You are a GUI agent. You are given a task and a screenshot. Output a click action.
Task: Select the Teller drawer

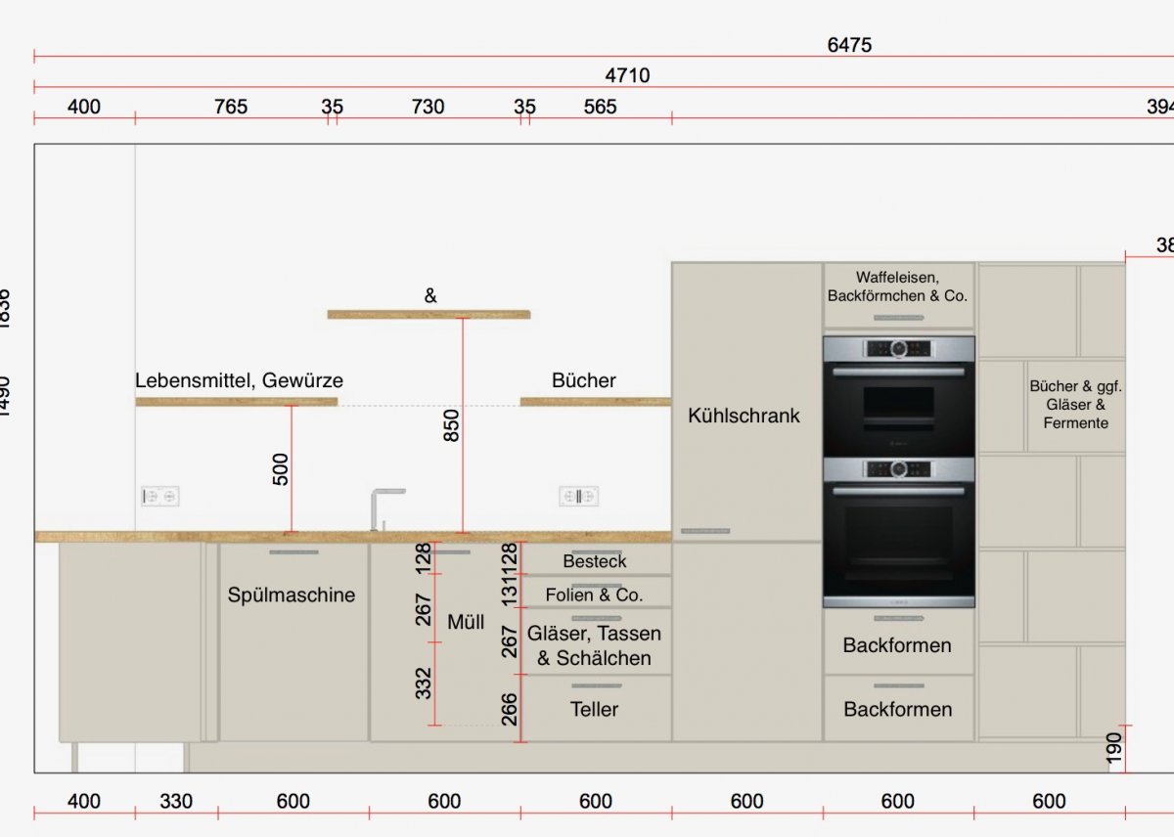(595, 710)
